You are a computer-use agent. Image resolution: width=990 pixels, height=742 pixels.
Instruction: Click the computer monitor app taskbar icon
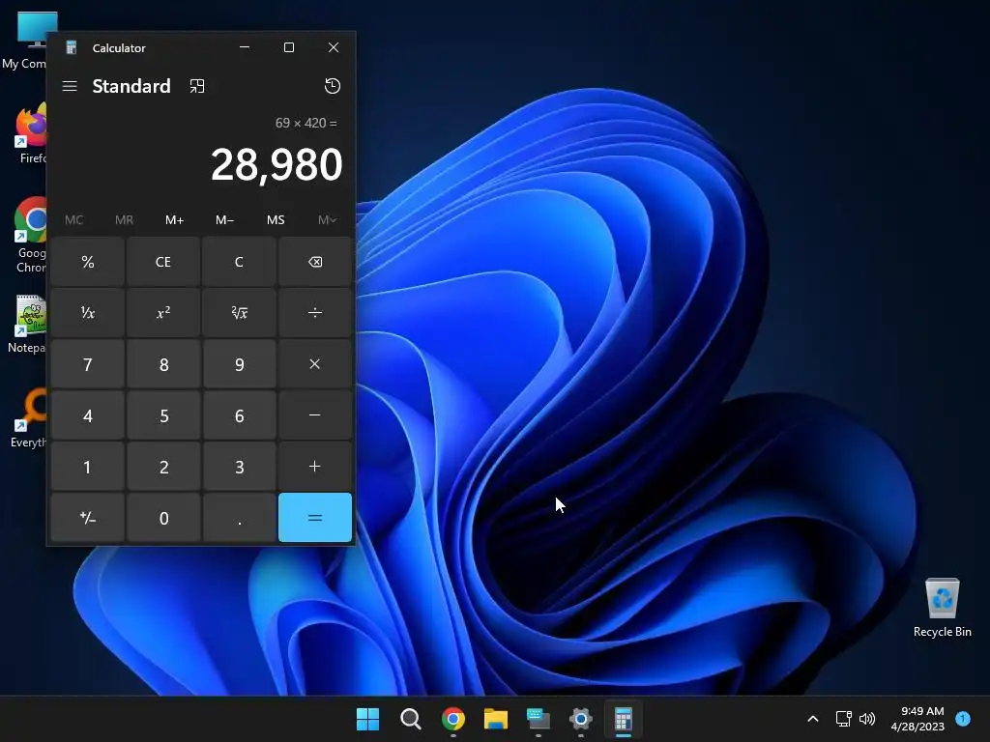click(x=538, y=719)
